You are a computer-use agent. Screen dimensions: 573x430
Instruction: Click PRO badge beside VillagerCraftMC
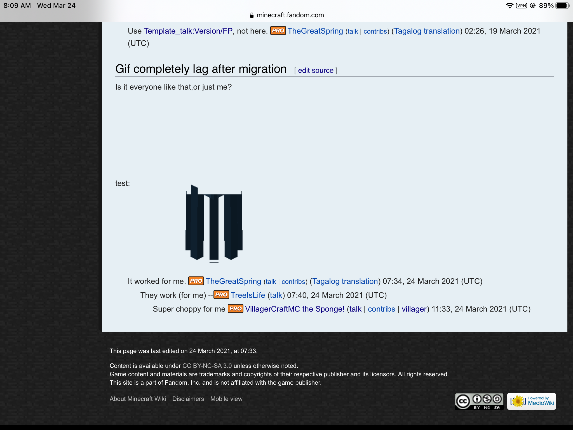tap(236, 309)
